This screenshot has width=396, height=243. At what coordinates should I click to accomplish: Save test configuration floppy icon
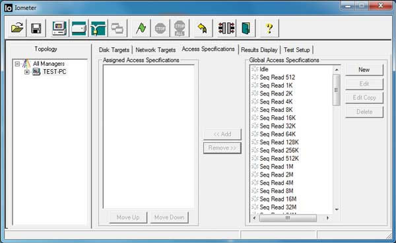pyautogui.click(x=36, y=28)
